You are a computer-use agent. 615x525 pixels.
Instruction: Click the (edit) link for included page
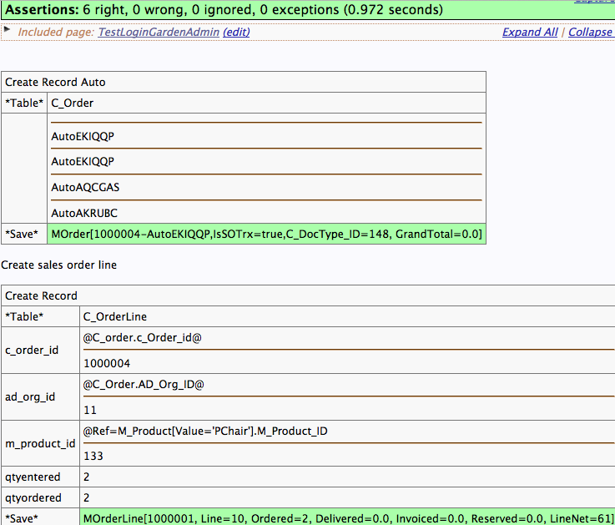tap(236, 33)
